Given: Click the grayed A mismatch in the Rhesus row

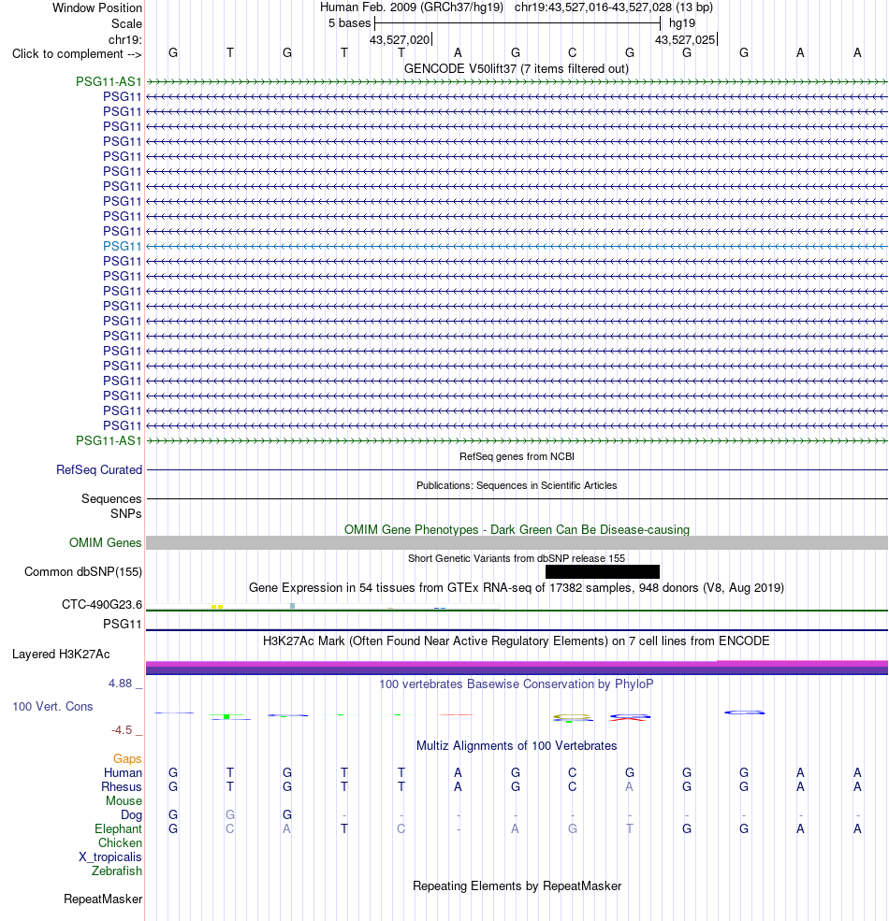Looking at the screenshot, I should [x=629, y=787].
